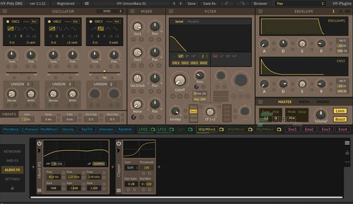Switch to the MACRO tab
353x204 pixels.
[x=323, y=102]
